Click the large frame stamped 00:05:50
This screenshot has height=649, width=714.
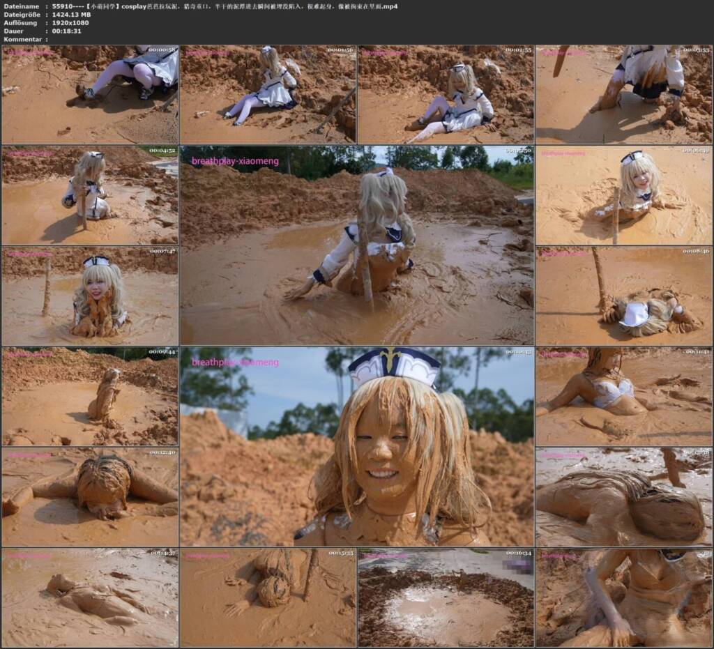(357, 245)
